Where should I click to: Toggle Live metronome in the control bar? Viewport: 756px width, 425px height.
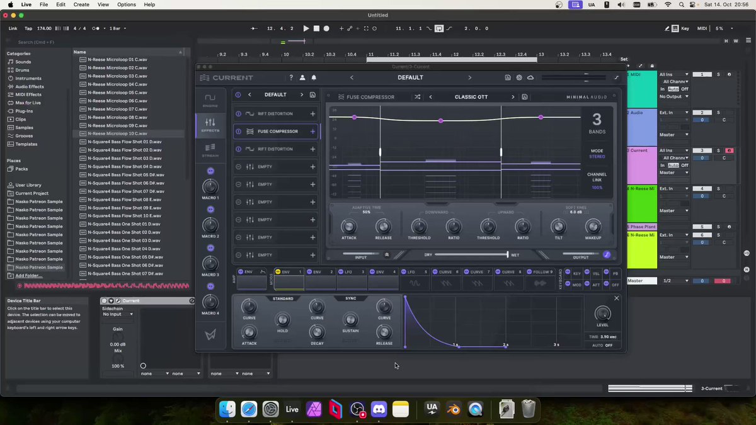coord(97,28)
